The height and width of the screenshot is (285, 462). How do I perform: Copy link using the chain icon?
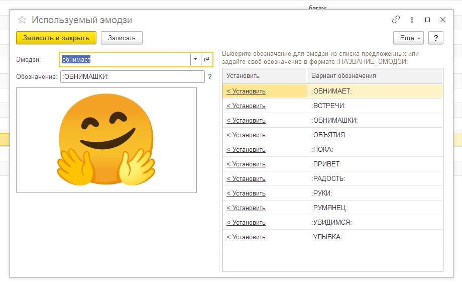(x=396, y=20)
